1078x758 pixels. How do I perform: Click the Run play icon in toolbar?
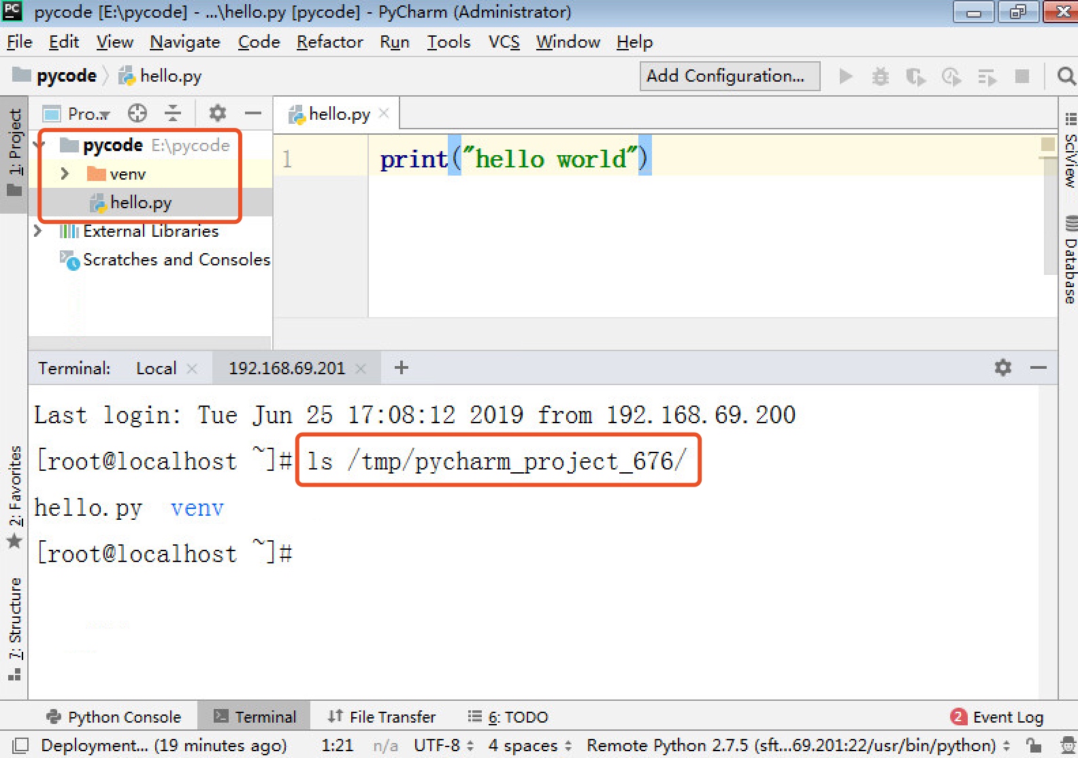[845, 76]
